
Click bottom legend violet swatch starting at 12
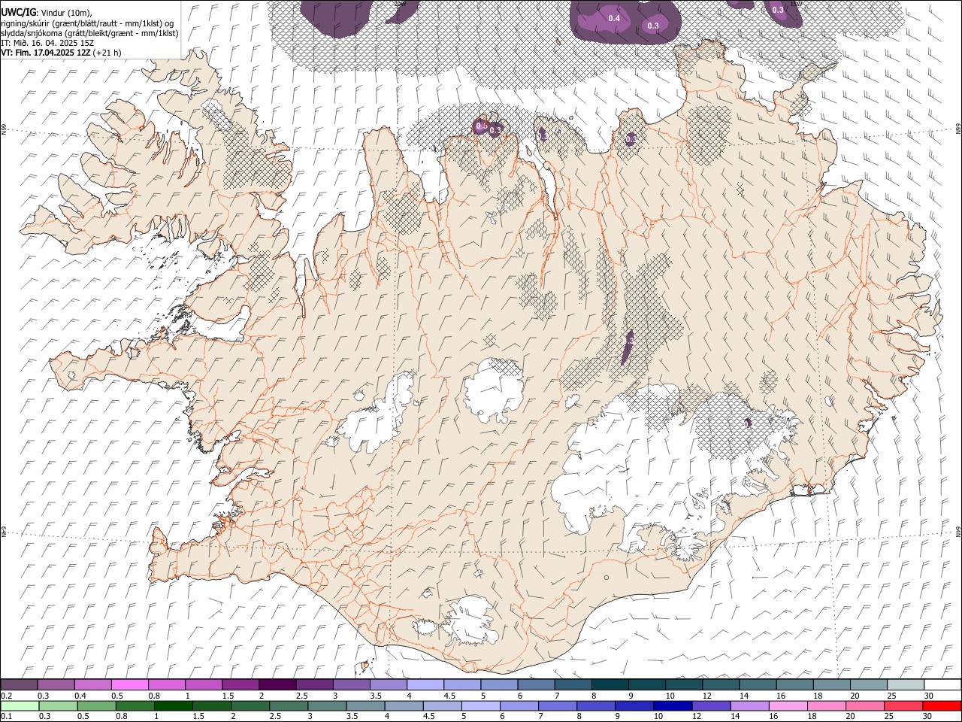pos(711,705)
